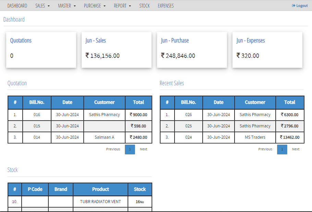Select page 1 in Recent Sales pagination
Screen dimensions: 312x212
pyautogui.click(x=282, y=149)
